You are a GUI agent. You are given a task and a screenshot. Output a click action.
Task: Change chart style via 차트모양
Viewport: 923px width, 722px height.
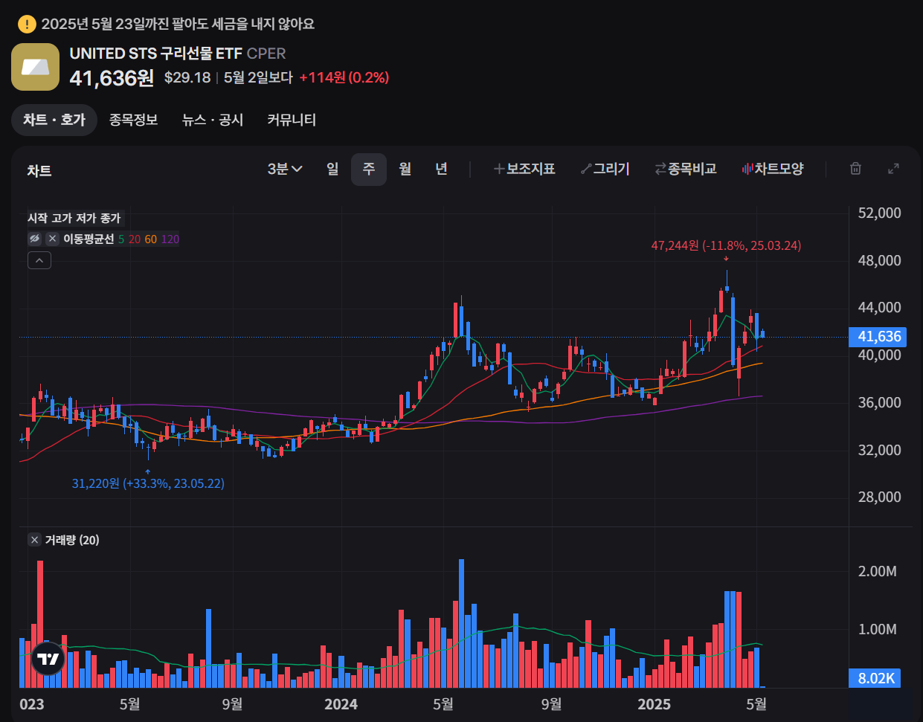tap(773, 169)
